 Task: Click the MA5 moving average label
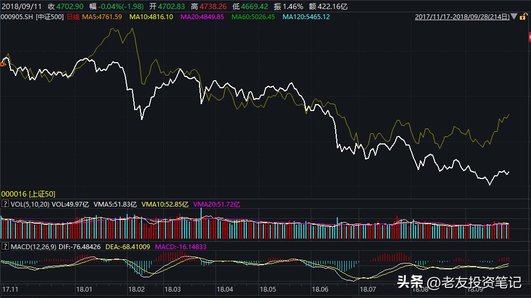pos(103,17)
